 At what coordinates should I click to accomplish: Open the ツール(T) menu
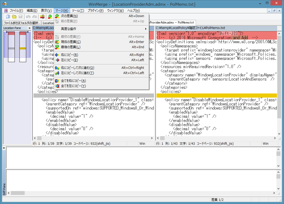(x=78, y=11)
